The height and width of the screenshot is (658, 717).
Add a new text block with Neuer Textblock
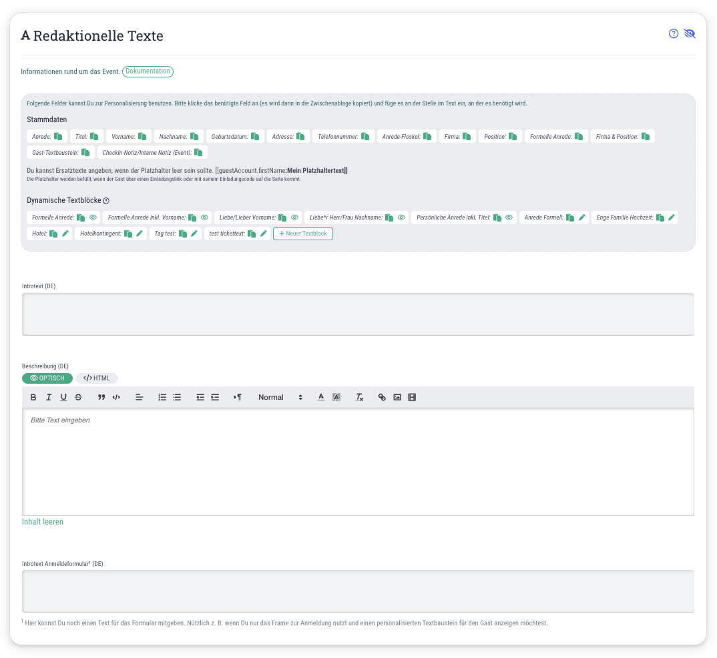pyautogui.click(x=302, y=234)
